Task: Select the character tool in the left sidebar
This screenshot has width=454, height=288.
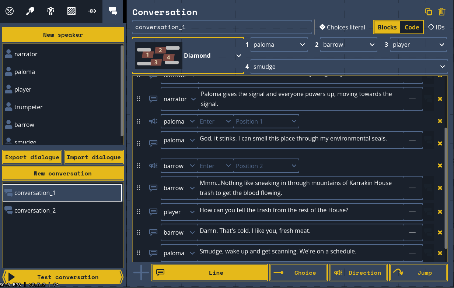Action: (x=50, y=11)
